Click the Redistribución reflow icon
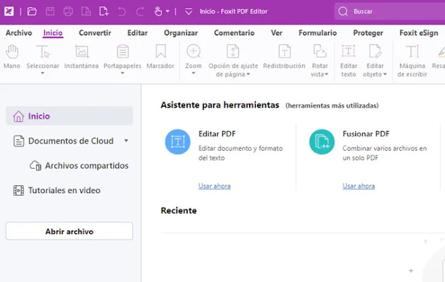 pyautogui.click(x=284, y=51)
